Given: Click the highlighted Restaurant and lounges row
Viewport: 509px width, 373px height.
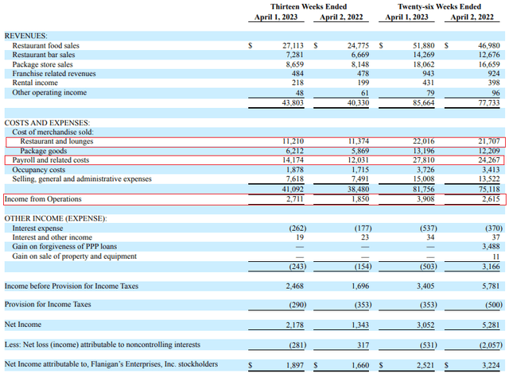Looking at the screenshot, I should pyautogui.click(x=255, y=142).
